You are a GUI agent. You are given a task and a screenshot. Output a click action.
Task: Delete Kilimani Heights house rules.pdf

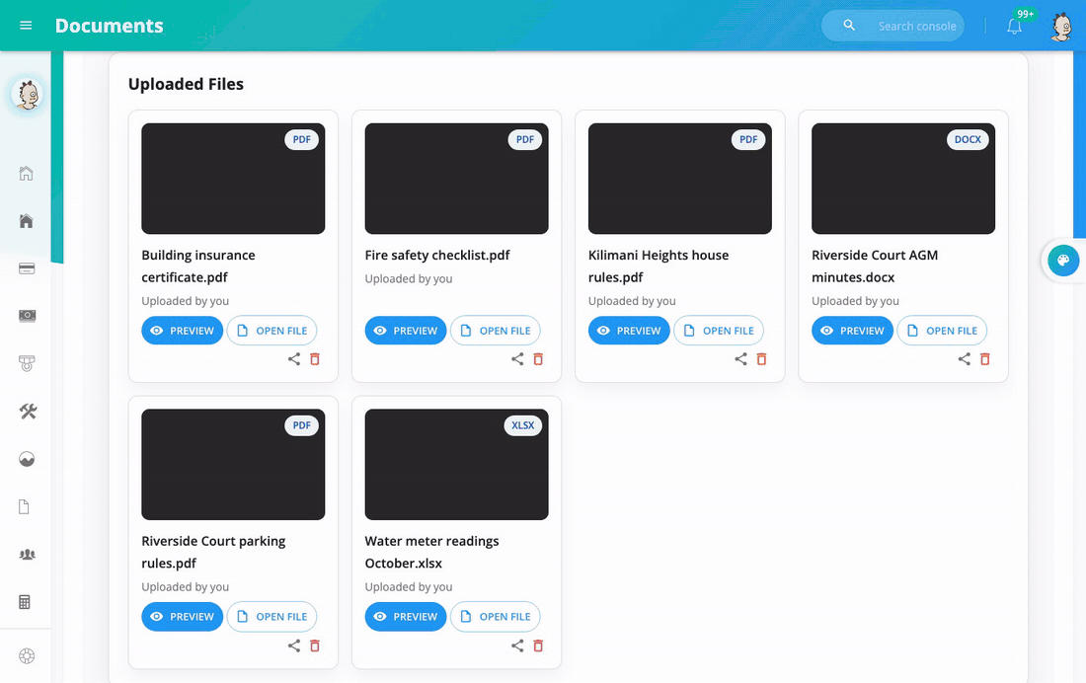[x=762, y=359]
